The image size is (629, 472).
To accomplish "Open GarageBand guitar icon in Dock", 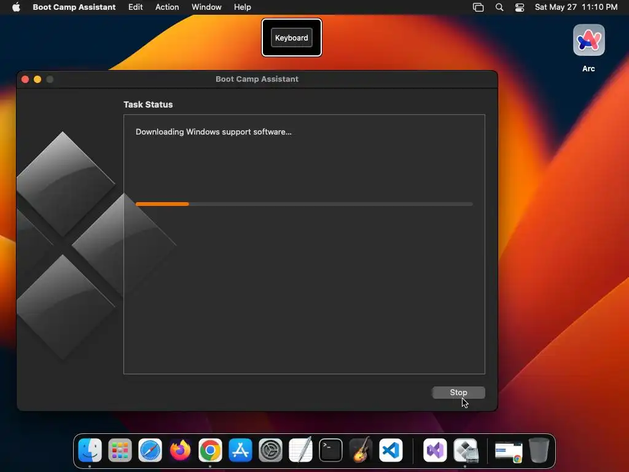I will pos(361,450).
